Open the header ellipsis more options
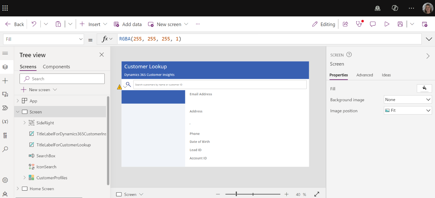 pos(411,8)
